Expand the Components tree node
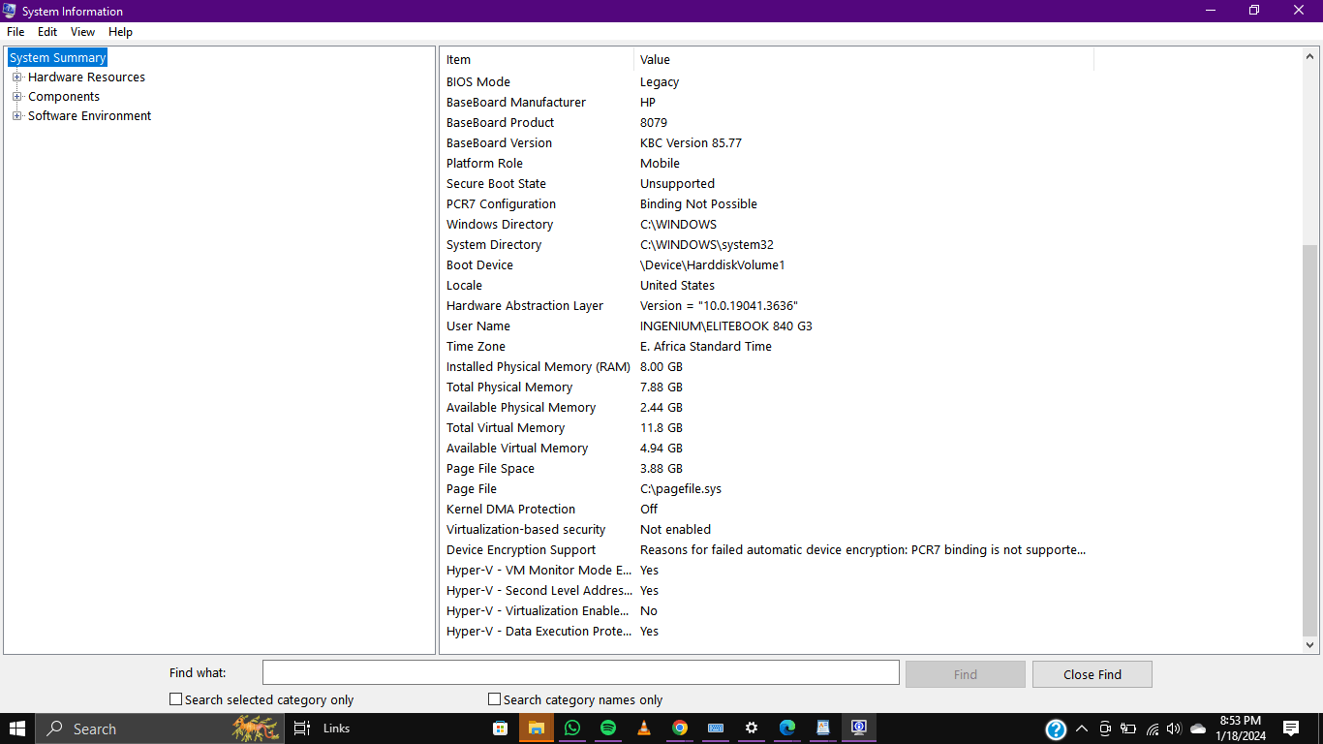The height and width of the screenshot is (744, 1323). tap(17, 97)
